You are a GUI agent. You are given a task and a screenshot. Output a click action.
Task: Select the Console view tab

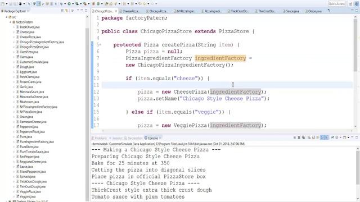click(x=152, y=138)
